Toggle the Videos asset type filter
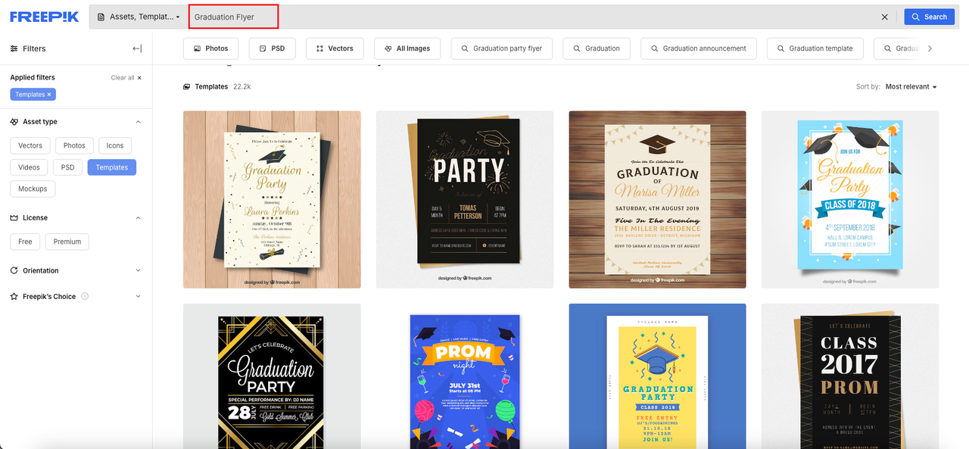This screenshot has height=449, width=969. pyautogui.click(x=29, y=167)
